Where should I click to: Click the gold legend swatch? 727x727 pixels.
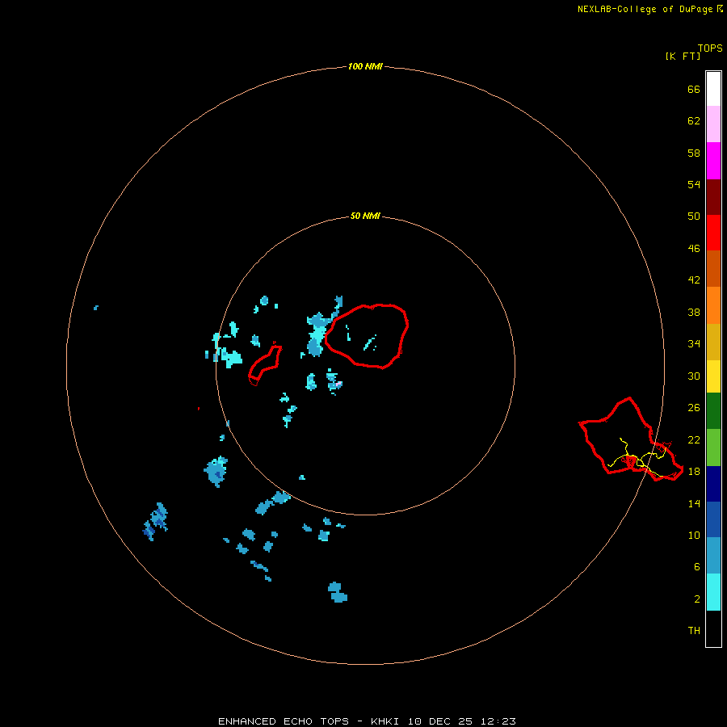click(x=713, y=342)
